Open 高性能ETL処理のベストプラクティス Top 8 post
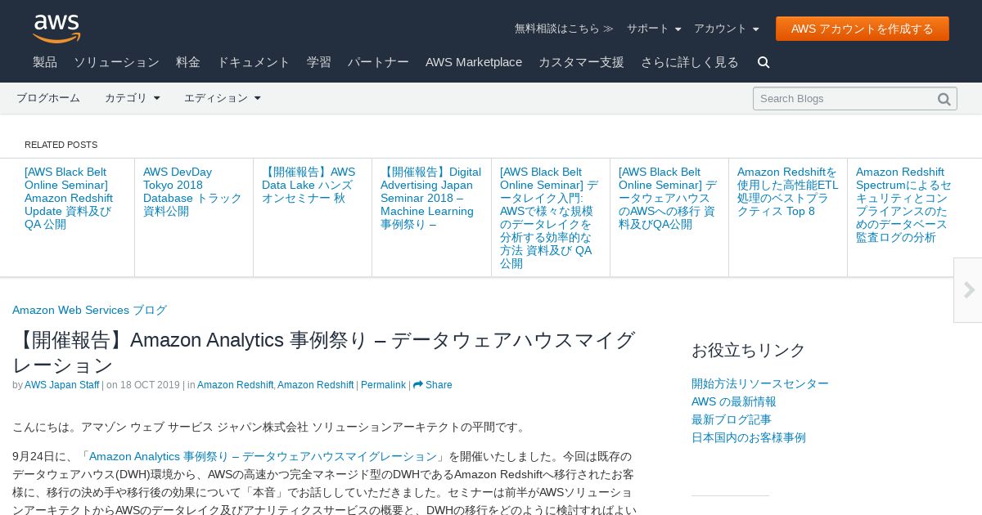982x515 pixels. coord(787,191)
